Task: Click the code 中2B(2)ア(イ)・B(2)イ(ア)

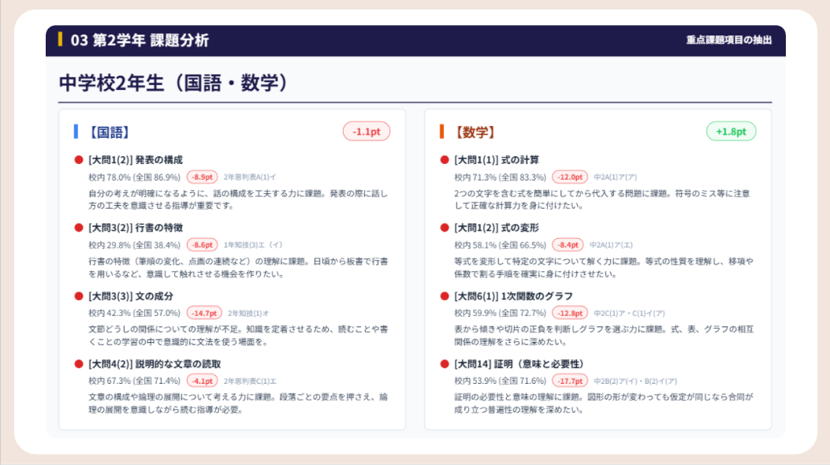Action: click(635, 381)
